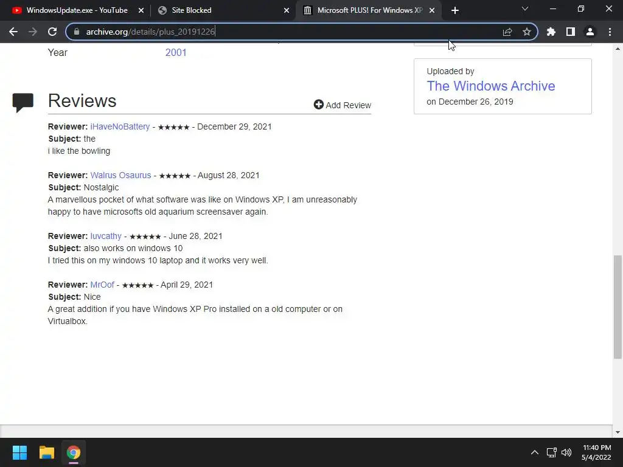Image resolution: width=623 pixels, height=467 pixels.
Task: Open Chrome three-dot menu
Action: [610, 32]
